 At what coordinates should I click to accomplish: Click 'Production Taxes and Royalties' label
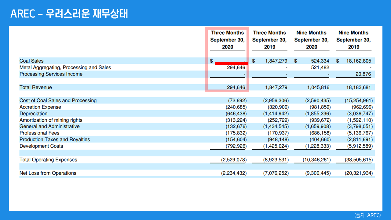click(55, 140)
